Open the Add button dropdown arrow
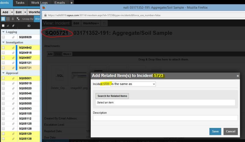The height and width of the screenshot is (142, 245). [x=12, y=12]
